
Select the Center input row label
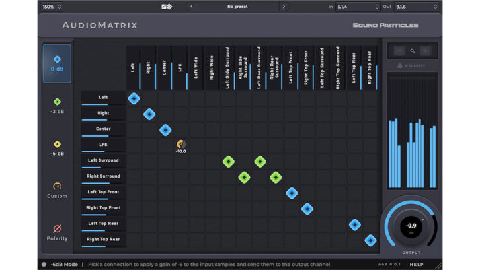tap(103, 129)
